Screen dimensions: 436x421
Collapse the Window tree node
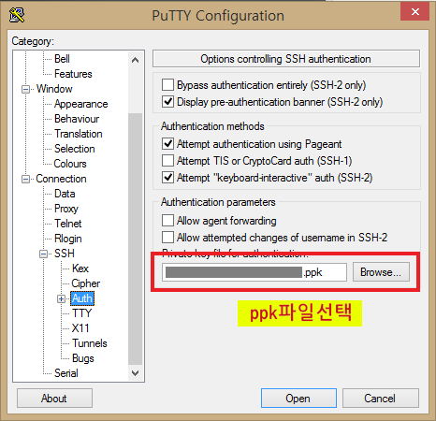point(25,90)
